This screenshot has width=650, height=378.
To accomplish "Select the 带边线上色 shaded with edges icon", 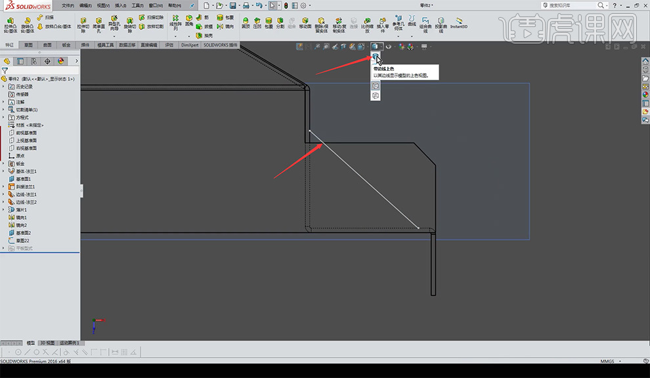I will tap(376, 57).
